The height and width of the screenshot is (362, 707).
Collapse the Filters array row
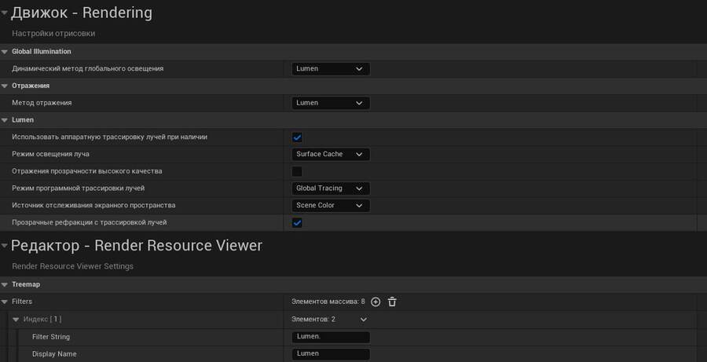click(5, 302)
